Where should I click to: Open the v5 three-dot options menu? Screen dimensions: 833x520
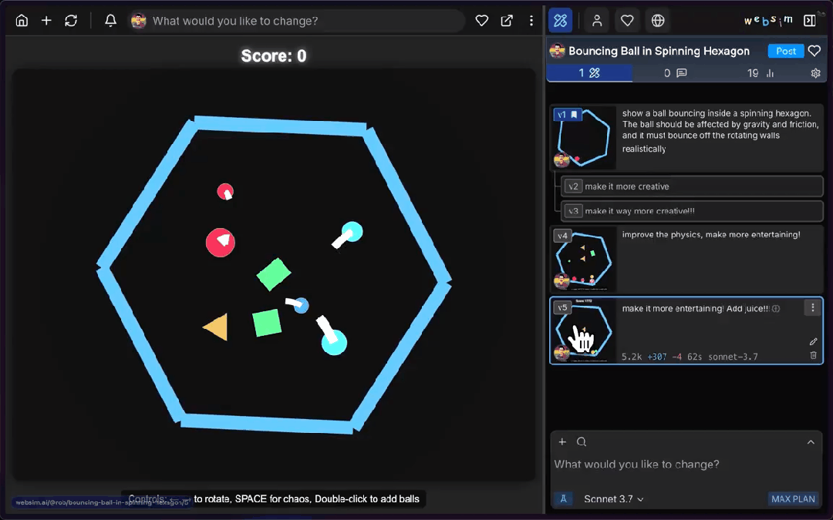[x=812, y=307]
